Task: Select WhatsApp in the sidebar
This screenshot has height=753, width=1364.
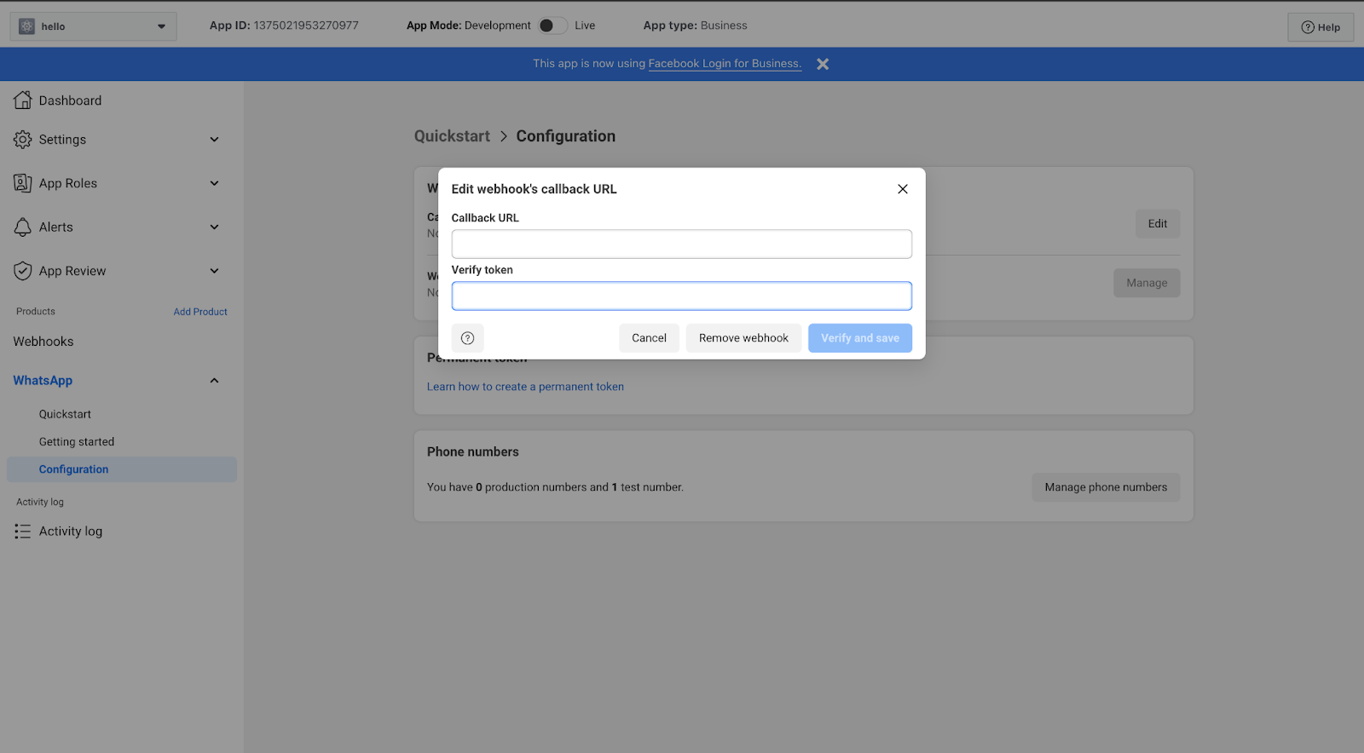Action: (x=43, y=381)
